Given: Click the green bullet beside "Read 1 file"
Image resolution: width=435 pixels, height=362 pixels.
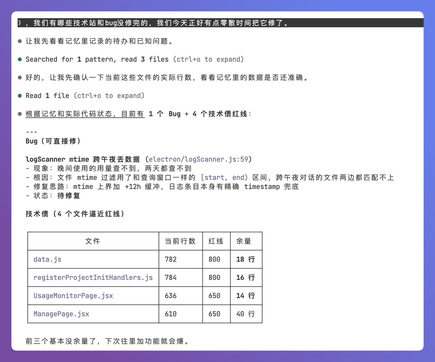Looking at the screenshot, I should click(19, 95).
